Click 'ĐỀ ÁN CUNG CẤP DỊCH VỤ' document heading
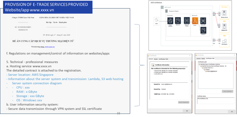The height and width of the screenshot is (117, 237). coord(43,41)
